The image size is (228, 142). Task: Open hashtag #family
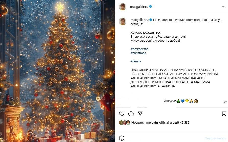click(136, 61)
